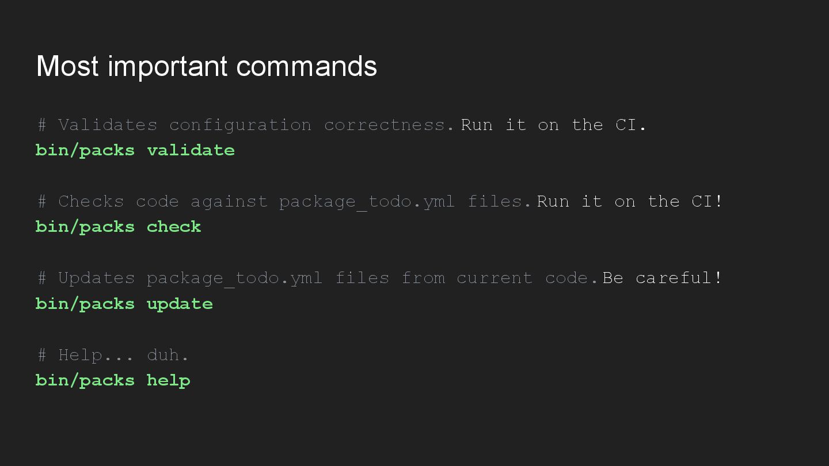This screenshot has height=466, width=829.
Task: Click the 'Run it on the CI.' text
Action: (554, 125)
